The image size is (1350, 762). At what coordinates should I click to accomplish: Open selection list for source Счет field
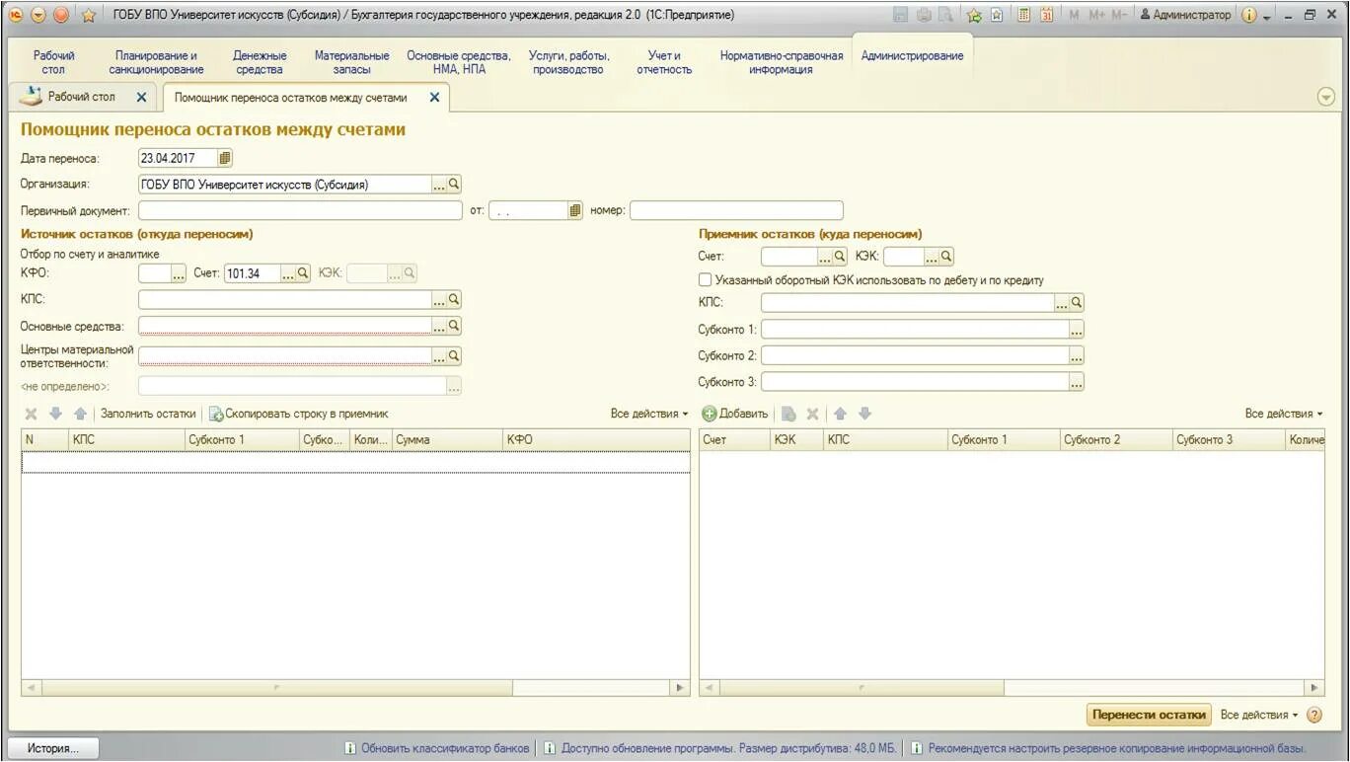(x=288, y=273)
